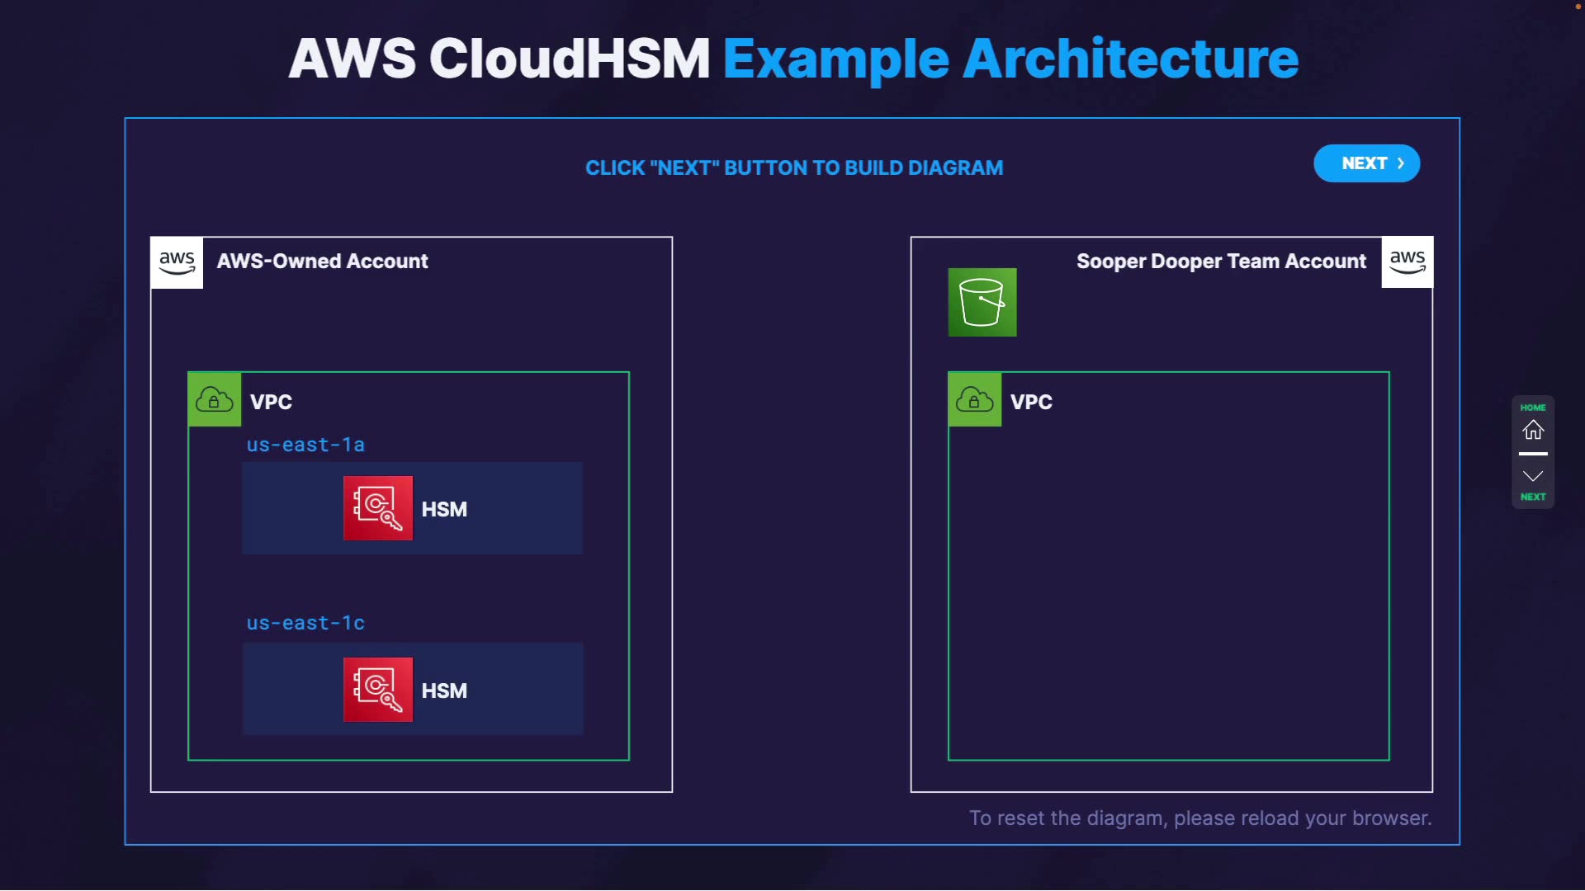Click the HSM icon in us-east-1c
The height and width of the screenshot is (891, 1585).
pyautogui.click(x=378, y=690)
